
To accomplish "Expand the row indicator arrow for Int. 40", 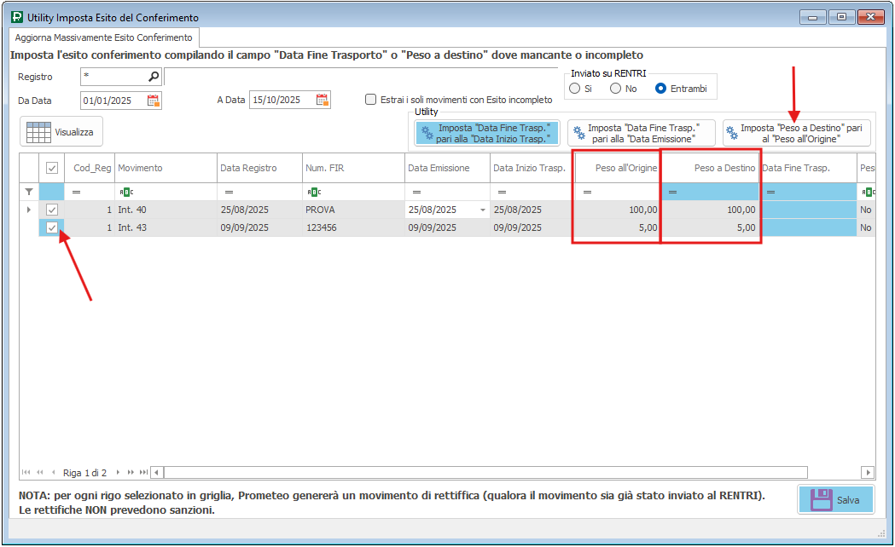I will 29,210.
